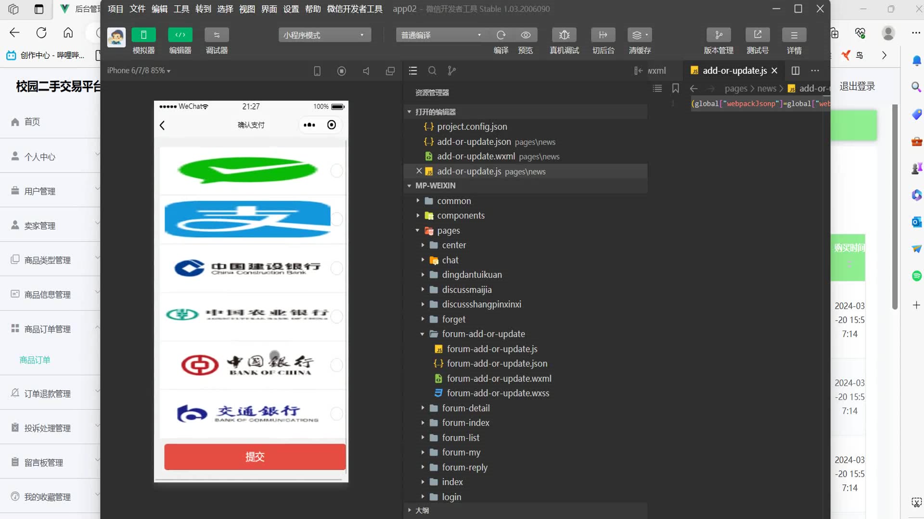Click the preview eye icon
Screen dimensions: 924x519
[526, 35]
